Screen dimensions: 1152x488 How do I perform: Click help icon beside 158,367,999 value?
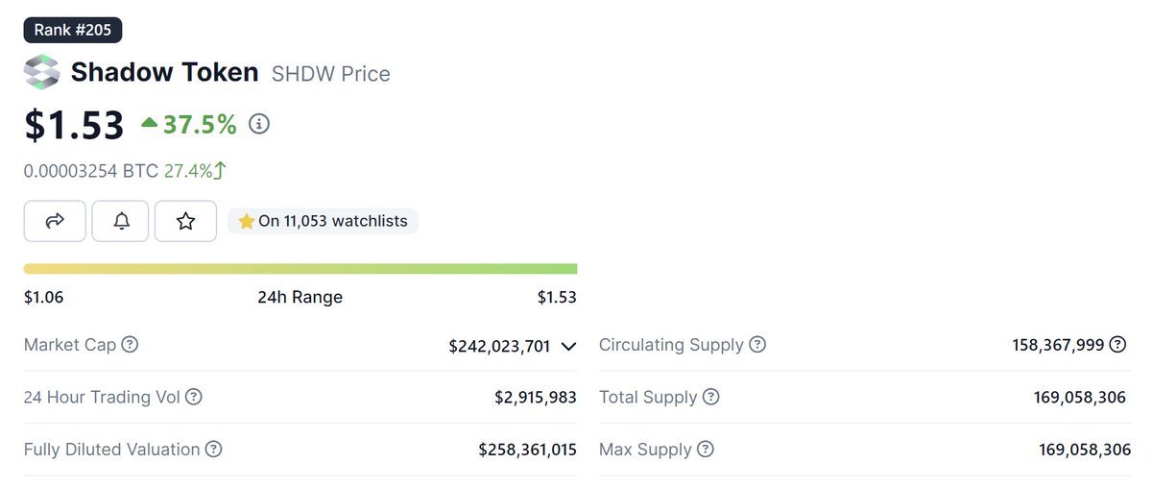coord(1117,344)
